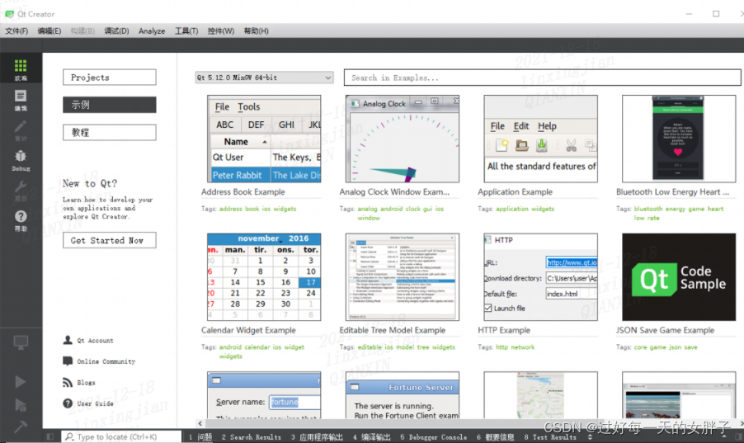744x443 pixels.
Task: Open the 6 概要信息 pane
Action: click(x=495, y=437)
